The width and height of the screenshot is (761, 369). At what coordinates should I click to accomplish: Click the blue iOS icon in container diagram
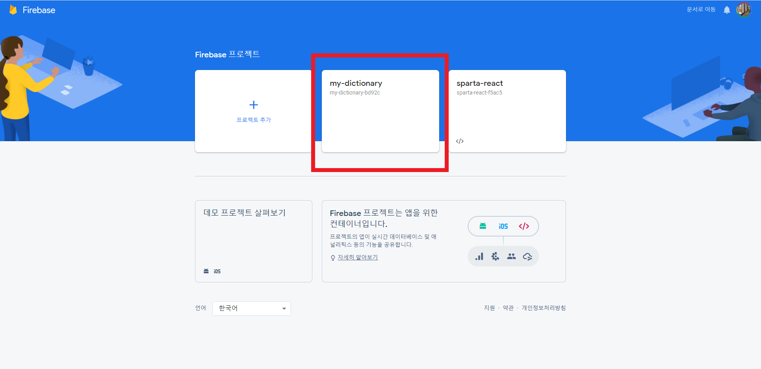tap(503, 226)
